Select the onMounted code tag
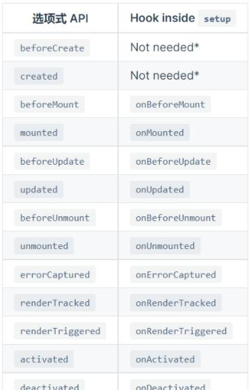The width and height of the screenshot is (251, 390). (160, 133)
